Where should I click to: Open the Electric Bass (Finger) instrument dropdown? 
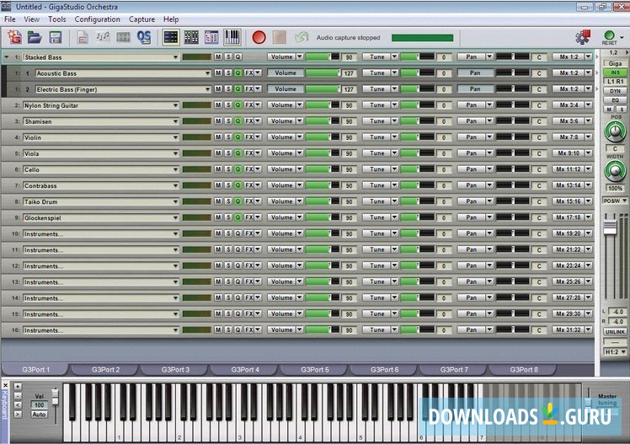207,89
